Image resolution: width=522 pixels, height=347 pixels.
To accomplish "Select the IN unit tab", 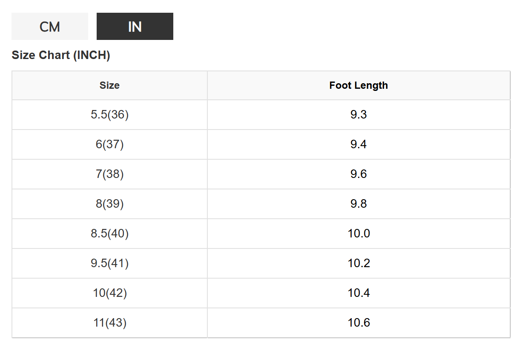I will click(135, 27).
